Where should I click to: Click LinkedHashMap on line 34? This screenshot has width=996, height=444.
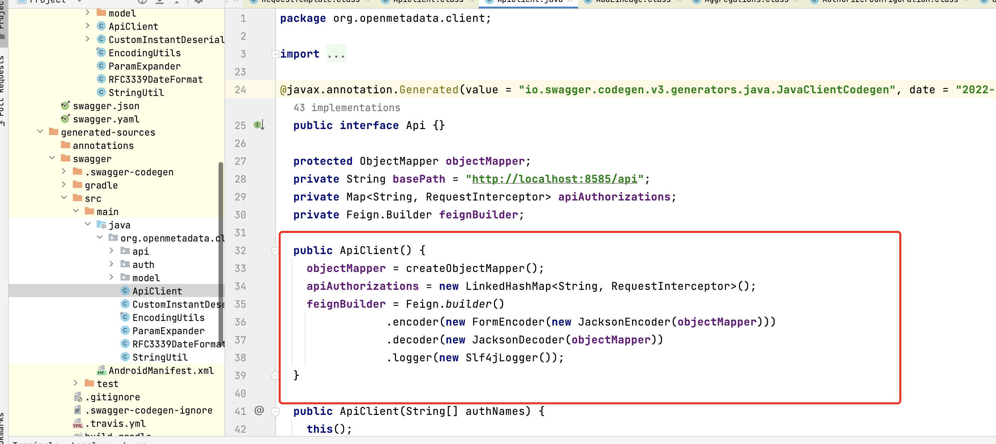coord(508,286)
